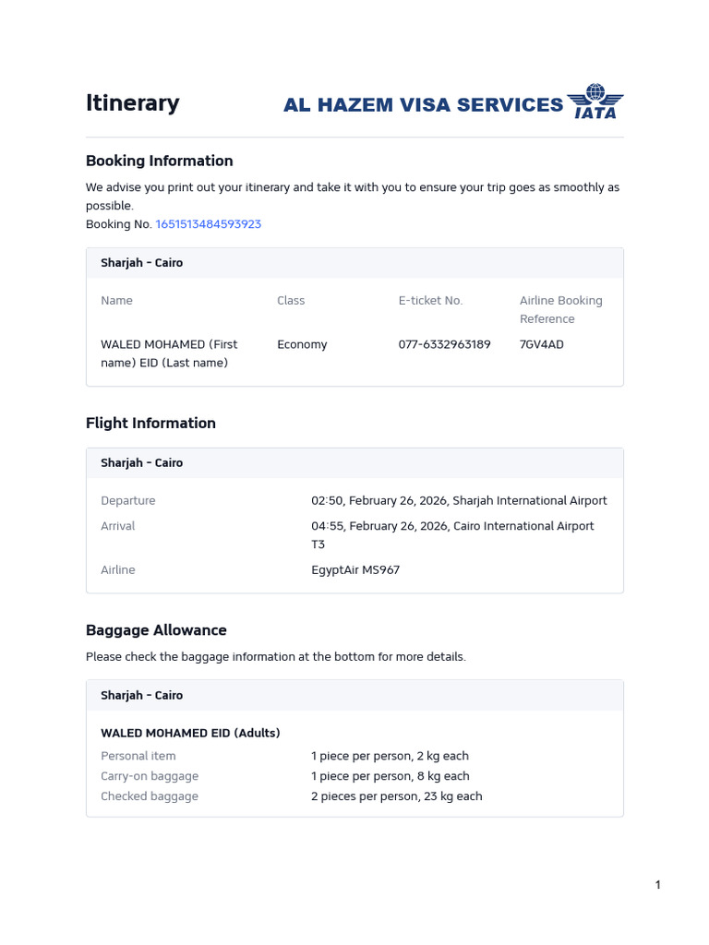The image size is (709, 945).
Task: Open booking number 1651513484593923 link
Action: 209,224
